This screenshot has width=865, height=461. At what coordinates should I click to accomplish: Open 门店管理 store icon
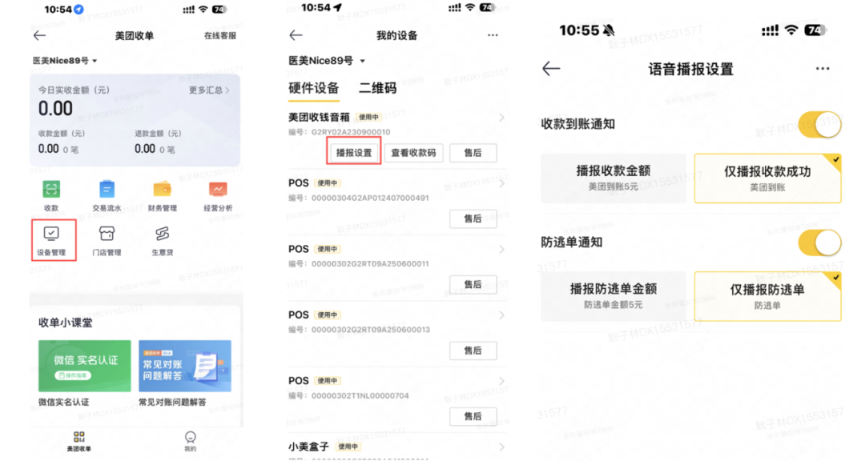[x=107, y=234]
